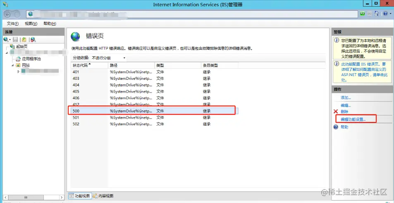Image resolution: width=394 pixels, height=203 pixels.
Task: Click the Save connections floppy icon
Action: [x=15, y=39]
